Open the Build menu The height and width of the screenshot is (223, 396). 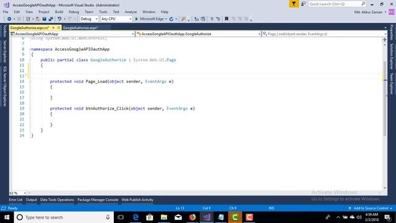(x=59, y=12)
